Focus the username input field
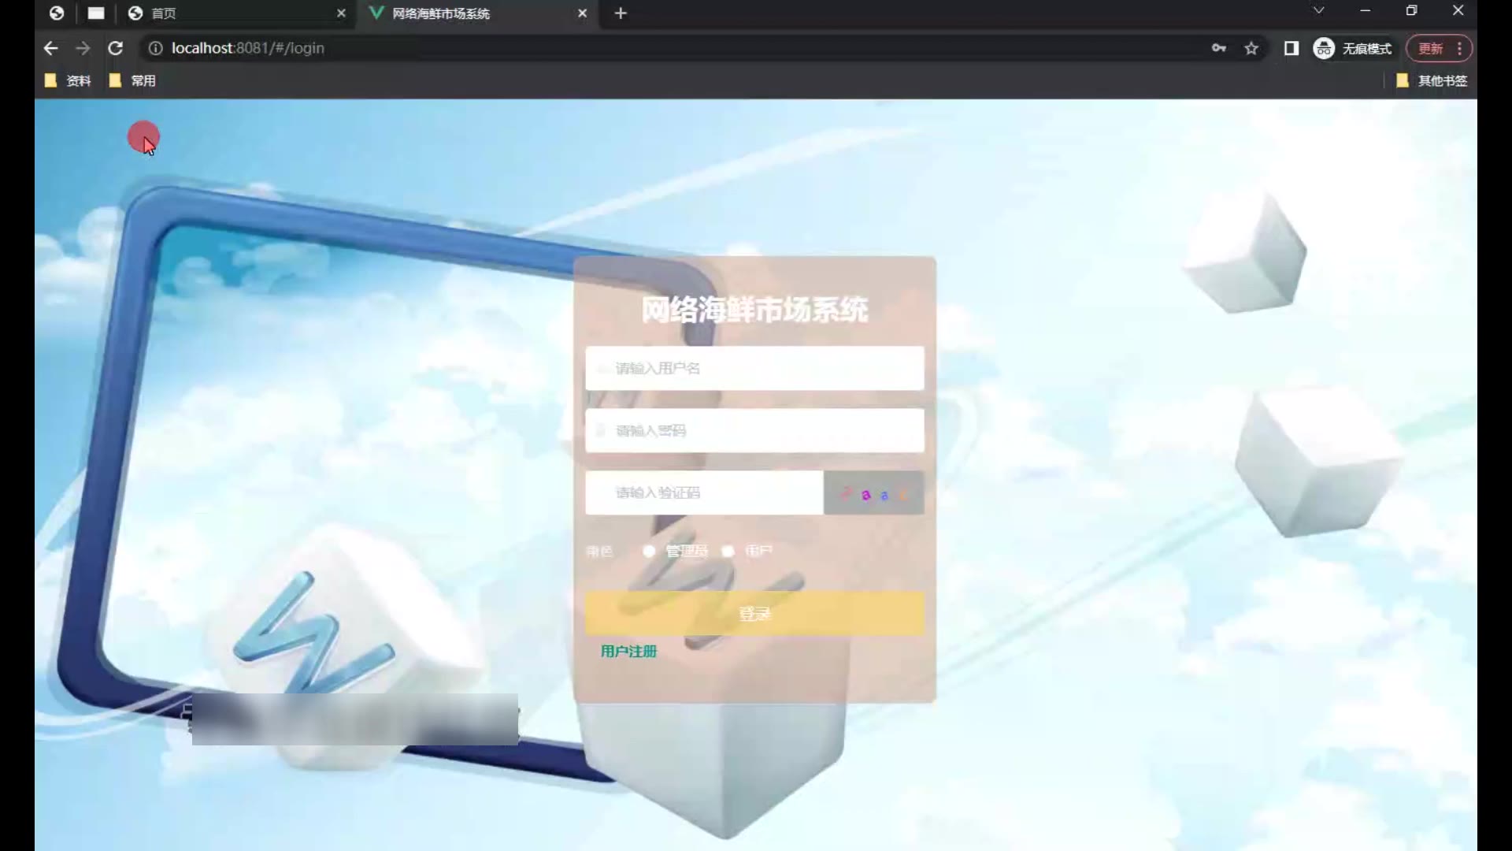This screenshot has width=1512, height=851. coord(754,368)
